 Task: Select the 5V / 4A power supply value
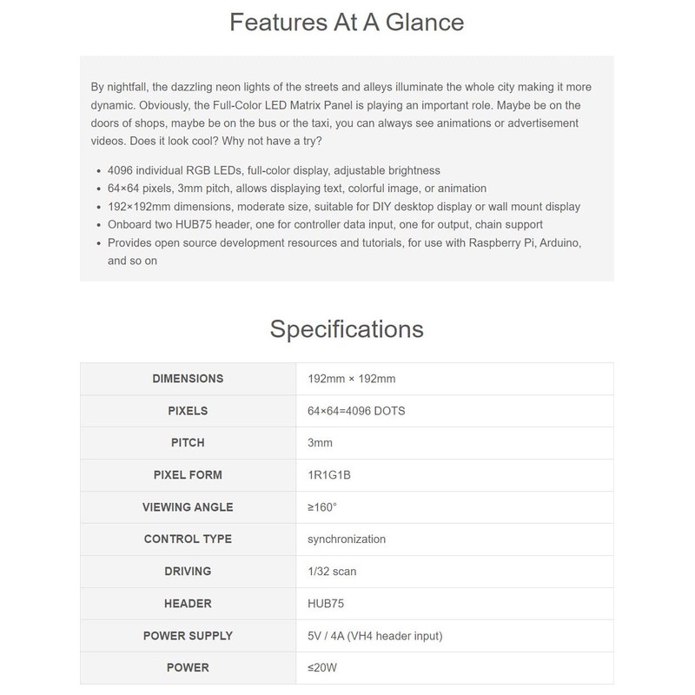tap(375, 636)
